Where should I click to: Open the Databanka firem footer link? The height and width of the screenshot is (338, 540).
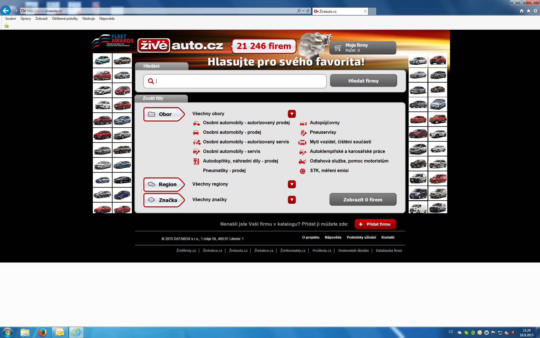pos(389,251)
